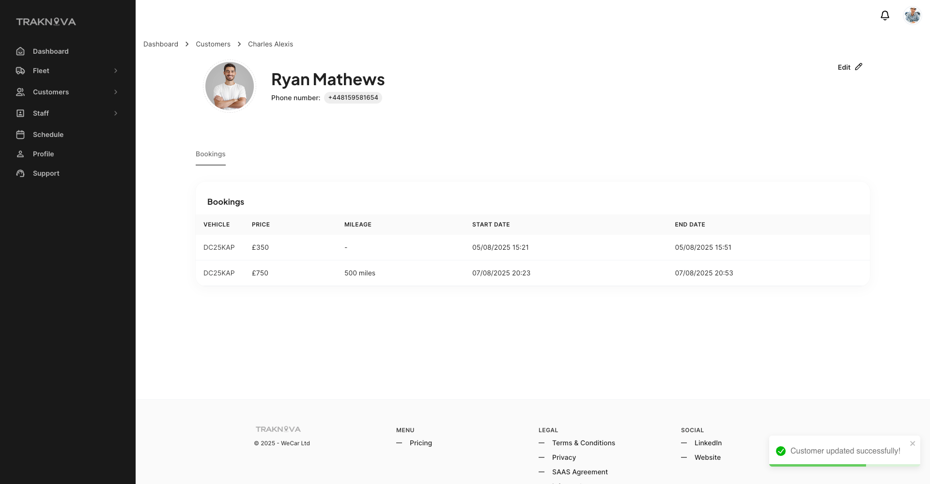This screenshot has width=930, height=484.
Task: Click the Schedule calendar icon
Action: point(20,135)
